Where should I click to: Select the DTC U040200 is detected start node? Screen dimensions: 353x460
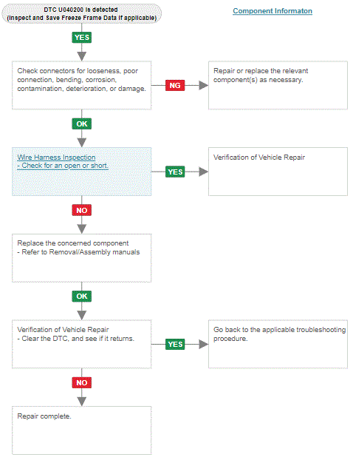(82, 14)
